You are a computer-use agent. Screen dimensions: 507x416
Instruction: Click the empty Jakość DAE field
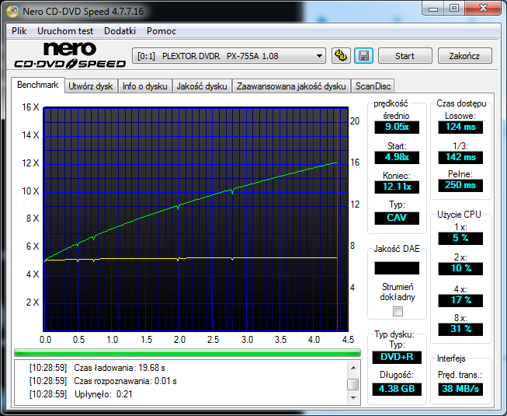[397, 268]
